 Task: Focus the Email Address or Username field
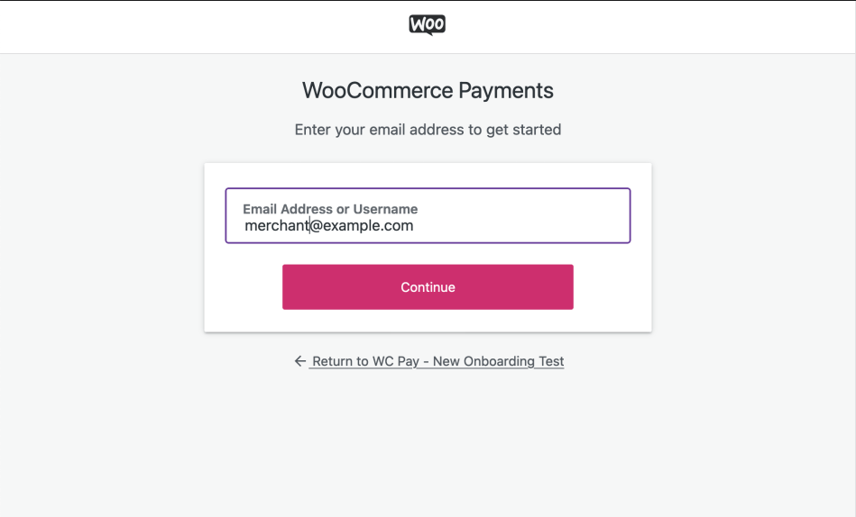[x=523, y=226]
